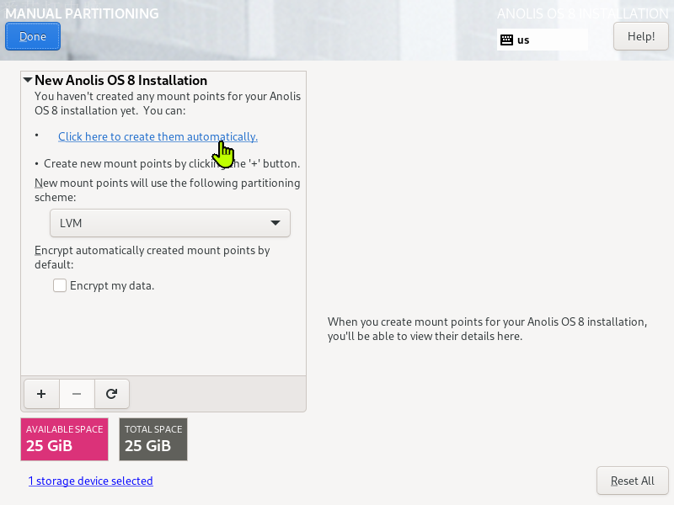The width and height of the screenshot is (674, 505).
Task: Collapse the New Anolis OS 8 Installation triangle
Action: coord(28,81)
